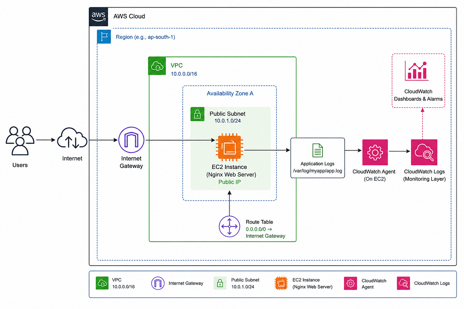Select the CloudWatch Logs magnifier icon in the diagram
The image size is (464, 309).
coord(424,152)
